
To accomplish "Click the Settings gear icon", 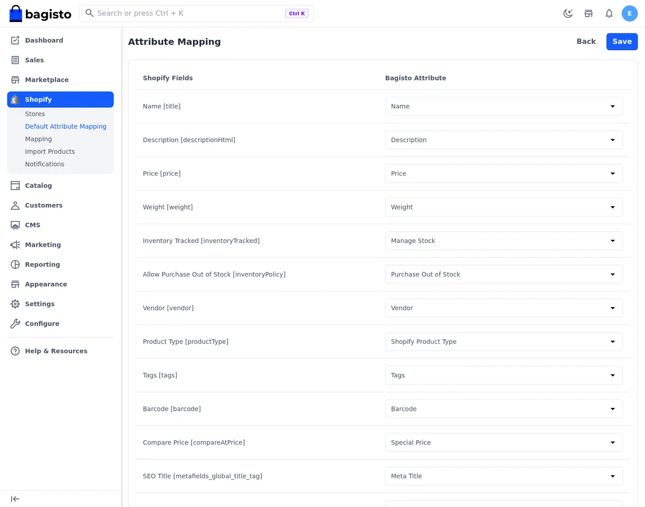I will point(15,304).
